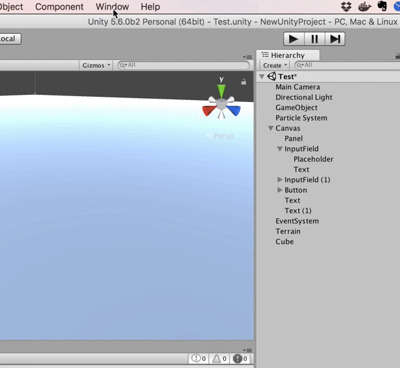Toggle console error message filter

[240, 358]
